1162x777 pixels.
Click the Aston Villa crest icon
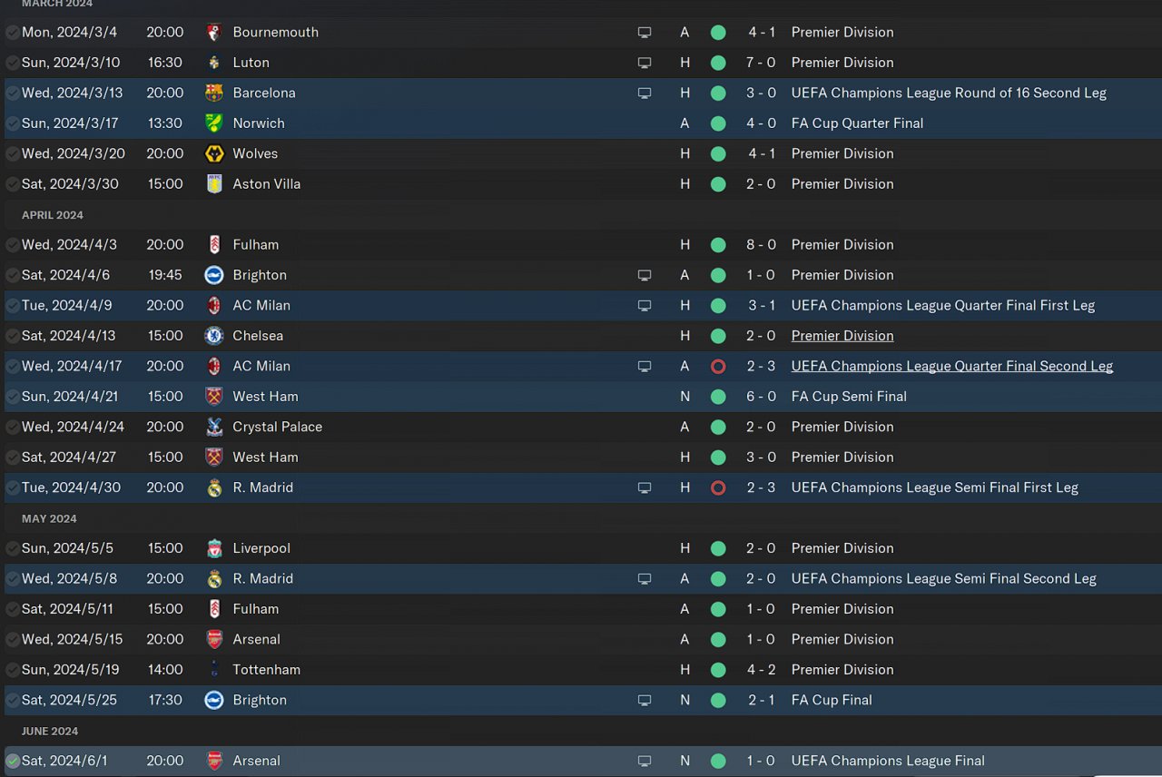214,184
